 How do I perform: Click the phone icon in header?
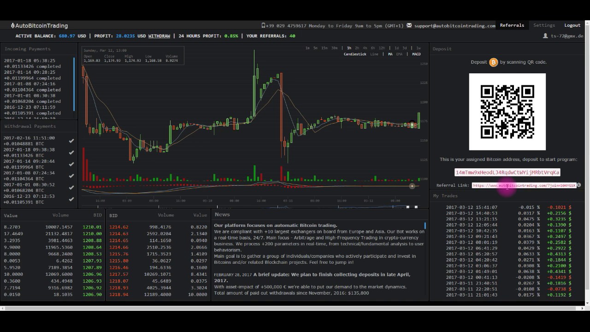pyautogui.click(x=263, y=26)
